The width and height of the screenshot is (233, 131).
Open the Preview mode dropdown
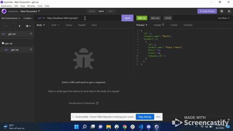pos(142,25)
